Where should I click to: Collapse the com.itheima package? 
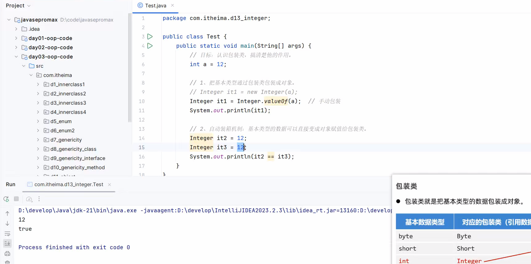click(31, 75)
